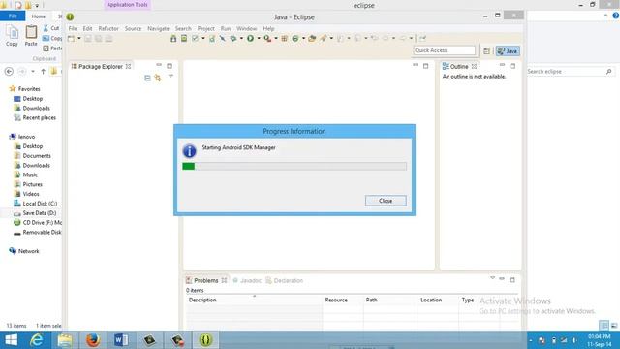Open the New Java Class dropdown arrow
The width and height of the screenshot is (620, 349).
pyautogui.click(x=303, y=39)
